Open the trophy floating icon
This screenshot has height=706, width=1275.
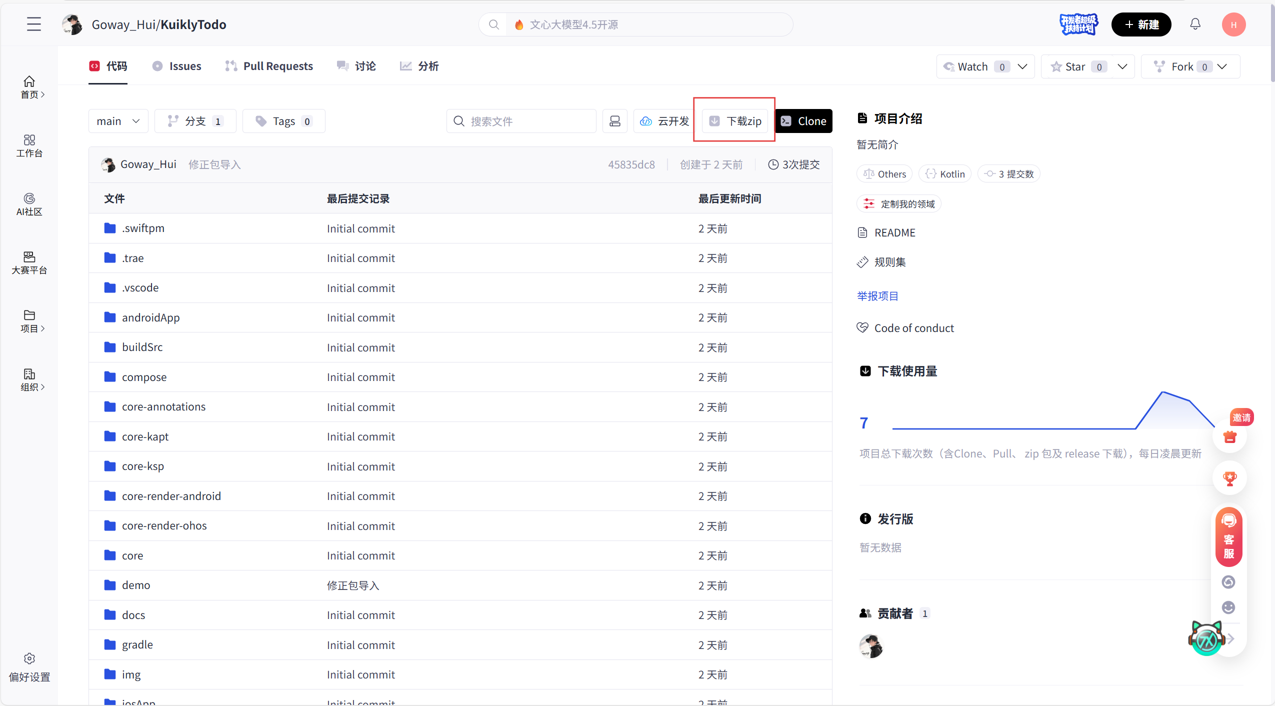click(1229, 478)
